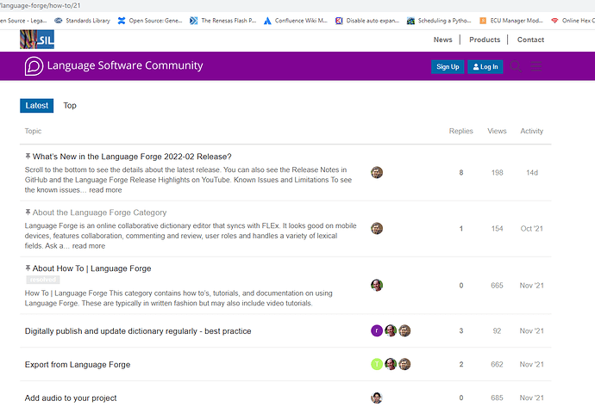The image size is (595, 407).
Task: Click purple 'r' avatar in Digitally publish row
Action: [x=377, y=331]
